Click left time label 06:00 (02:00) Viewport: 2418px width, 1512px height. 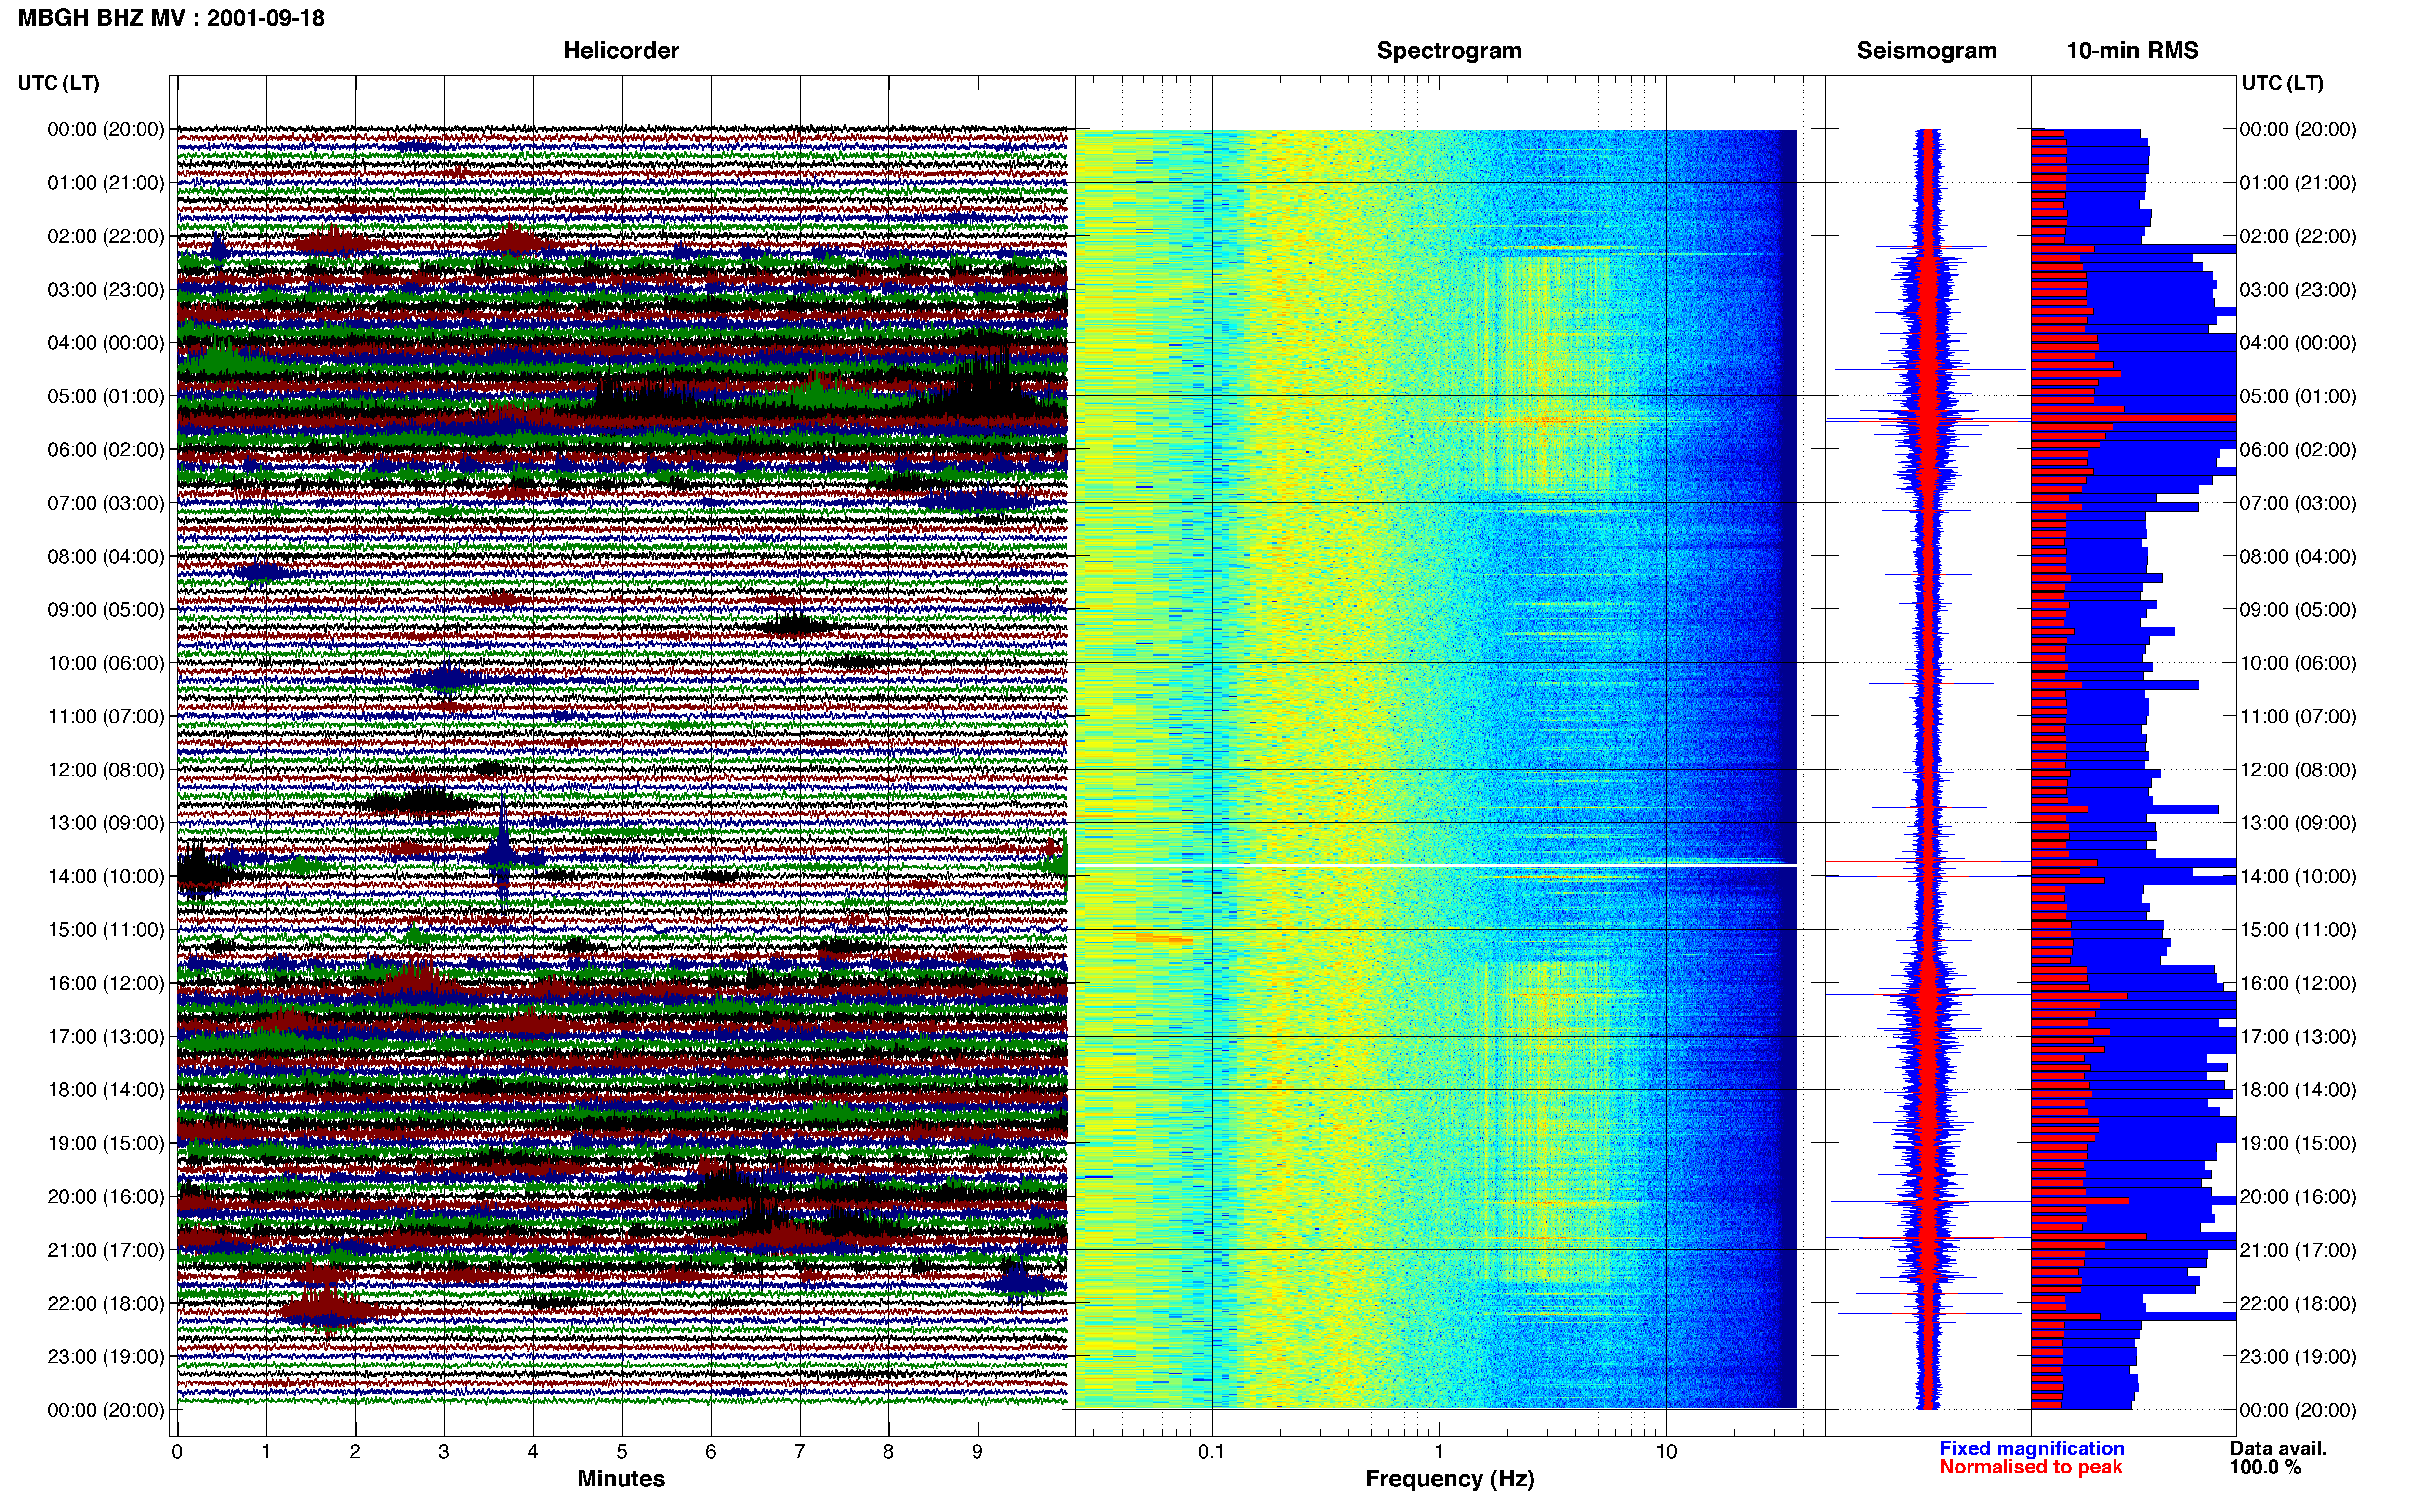106,450
